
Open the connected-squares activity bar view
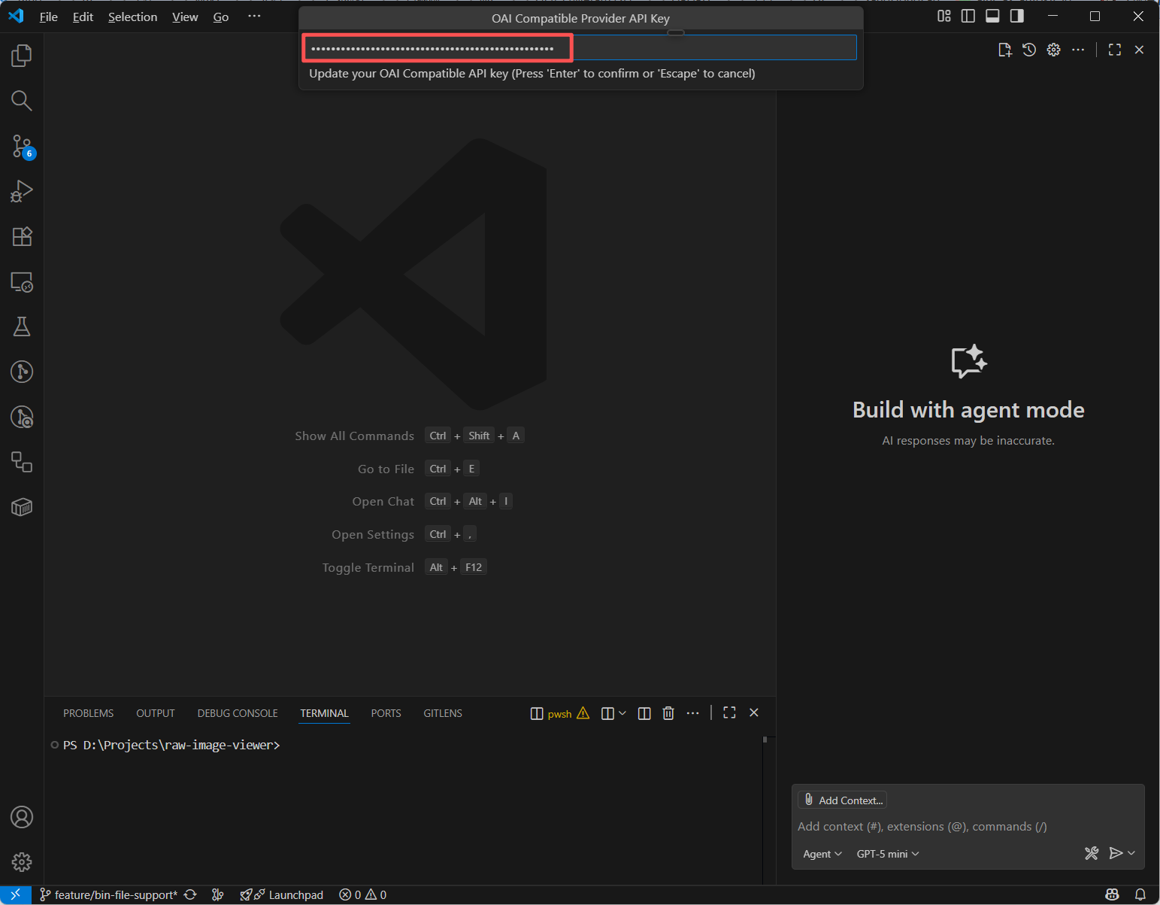22,462
